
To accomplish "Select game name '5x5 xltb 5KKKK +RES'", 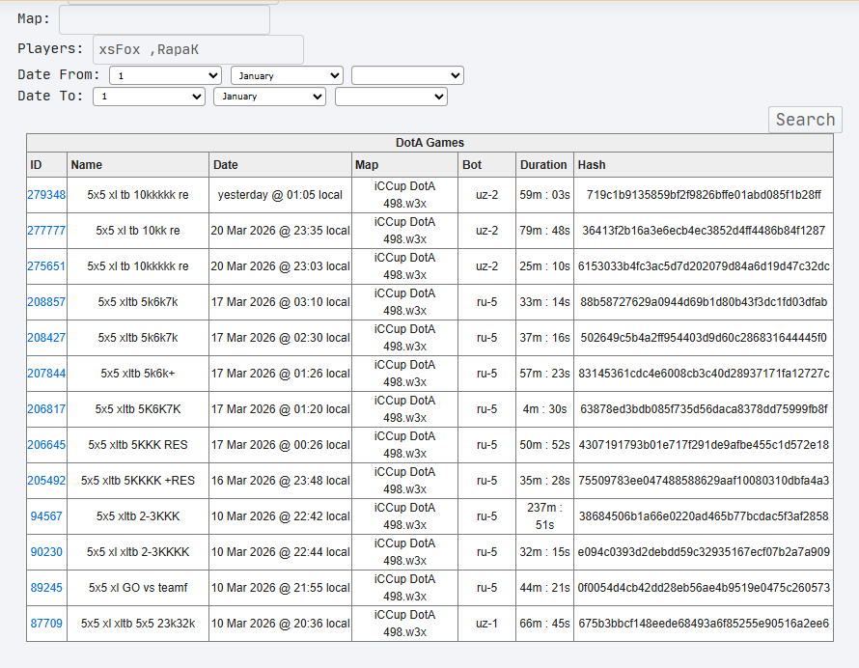I will pos(138,481).
